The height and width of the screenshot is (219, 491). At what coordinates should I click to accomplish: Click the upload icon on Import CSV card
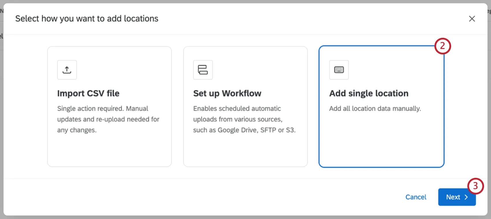(67, 70)
